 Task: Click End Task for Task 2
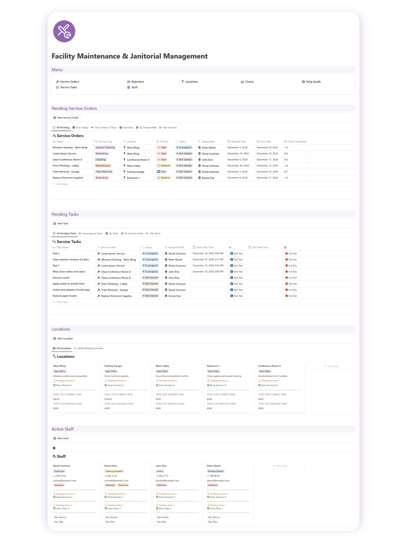(291, 254)
